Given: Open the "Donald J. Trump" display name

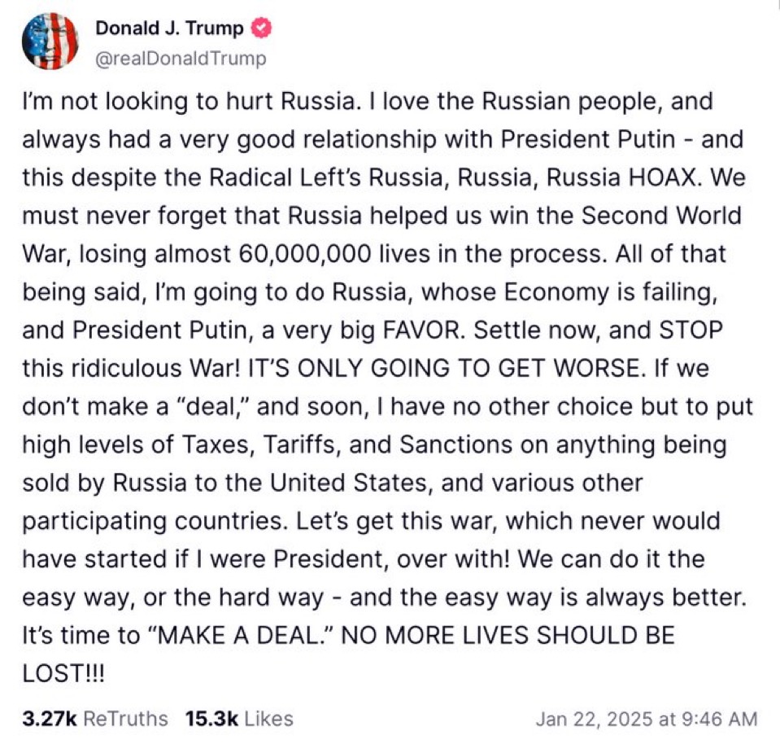Looking at the screenshot, I should click(169, 28).
